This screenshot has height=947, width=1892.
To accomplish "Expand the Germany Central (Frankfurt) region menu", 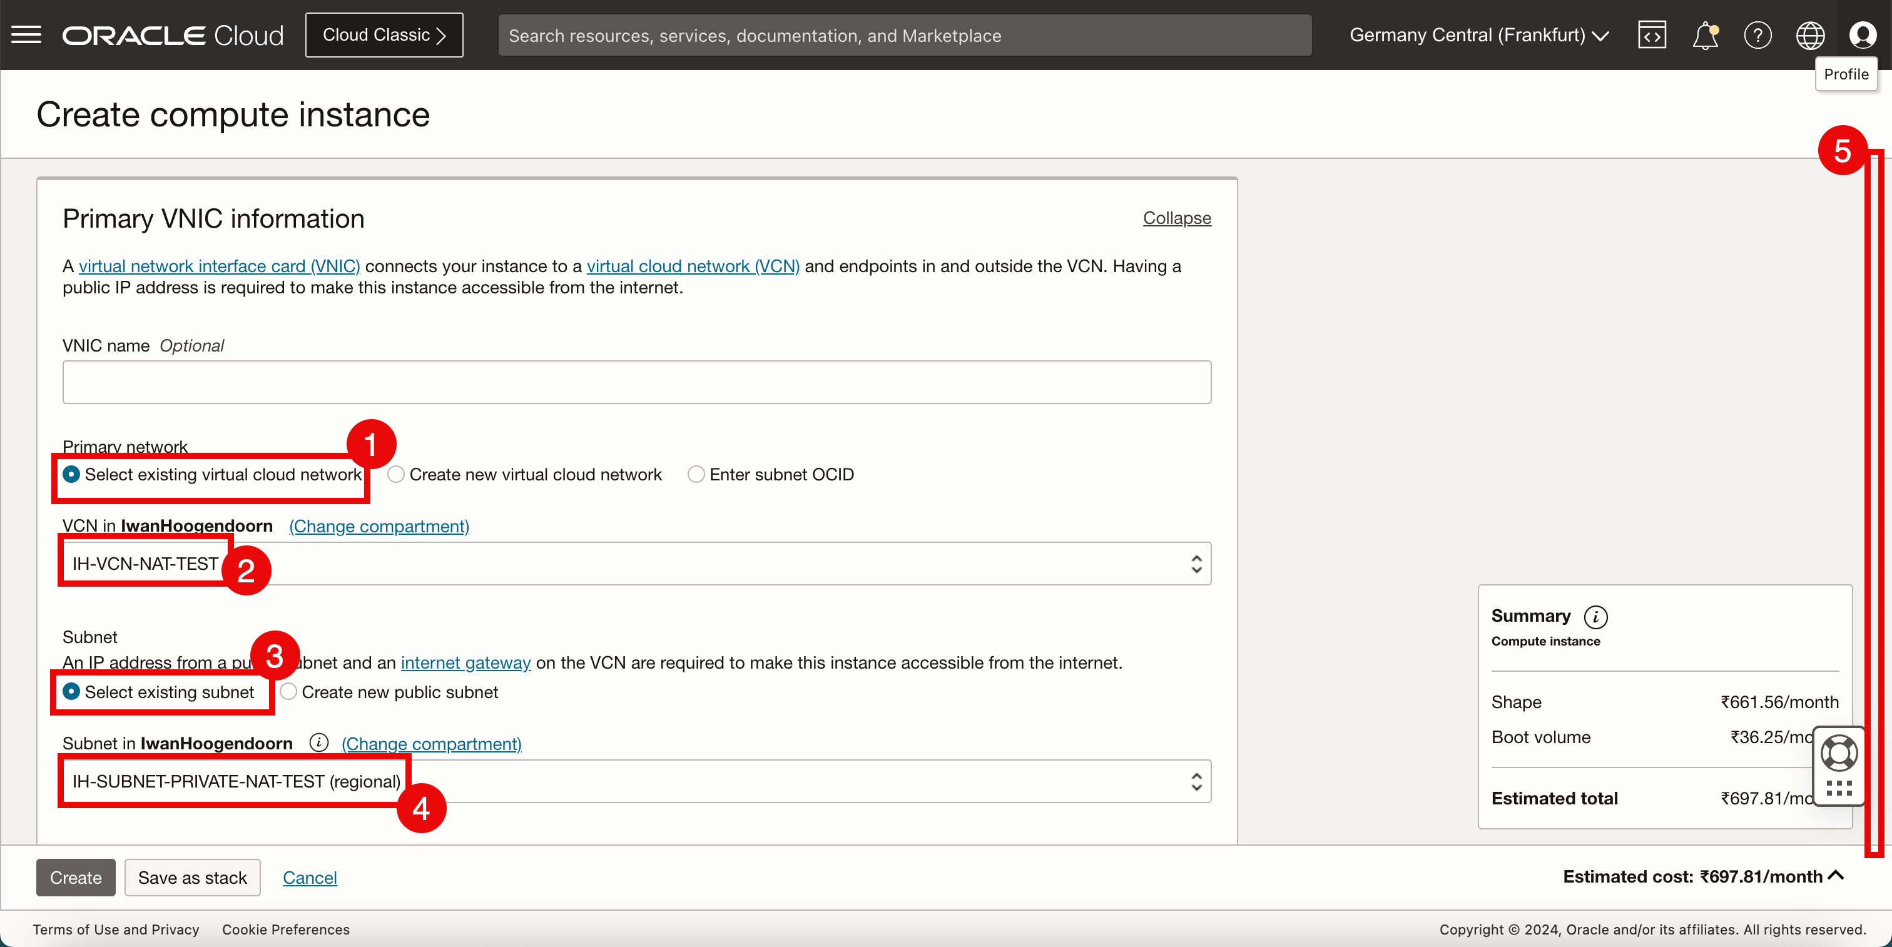I will 1478,35.
